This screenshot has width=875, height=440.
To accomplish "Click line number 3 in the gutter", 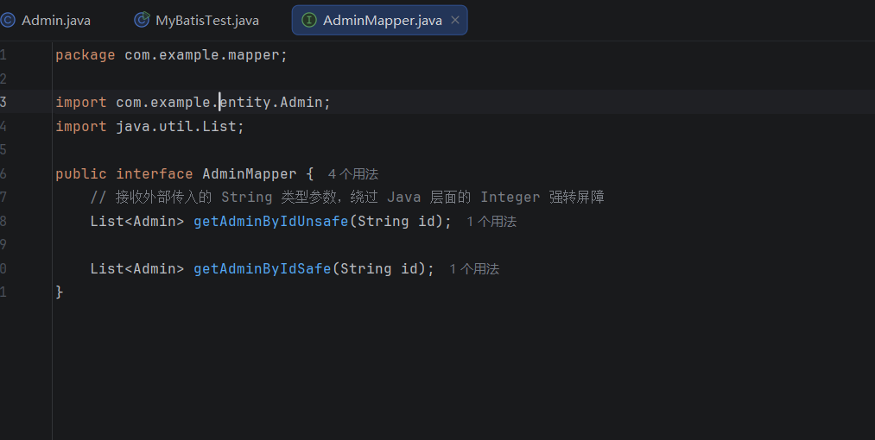I will click(3, 103).
